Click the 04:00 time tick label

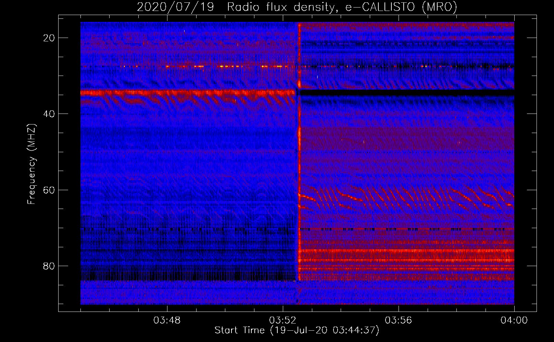tap(514, 320)
